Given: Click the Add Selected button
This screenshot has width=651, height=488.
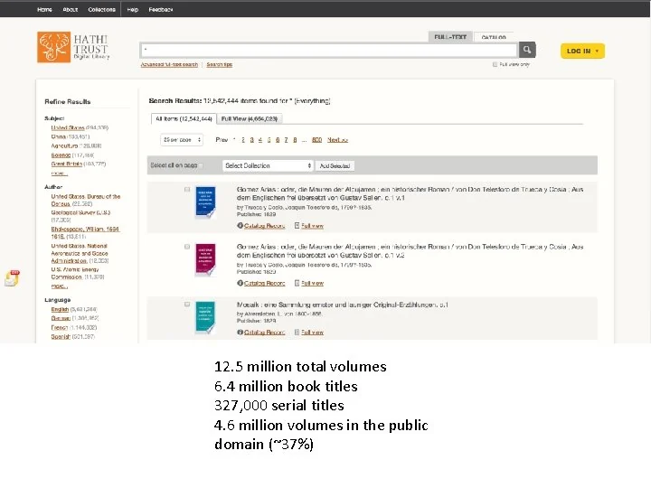Looking at the screenshot, I should 335,165.
